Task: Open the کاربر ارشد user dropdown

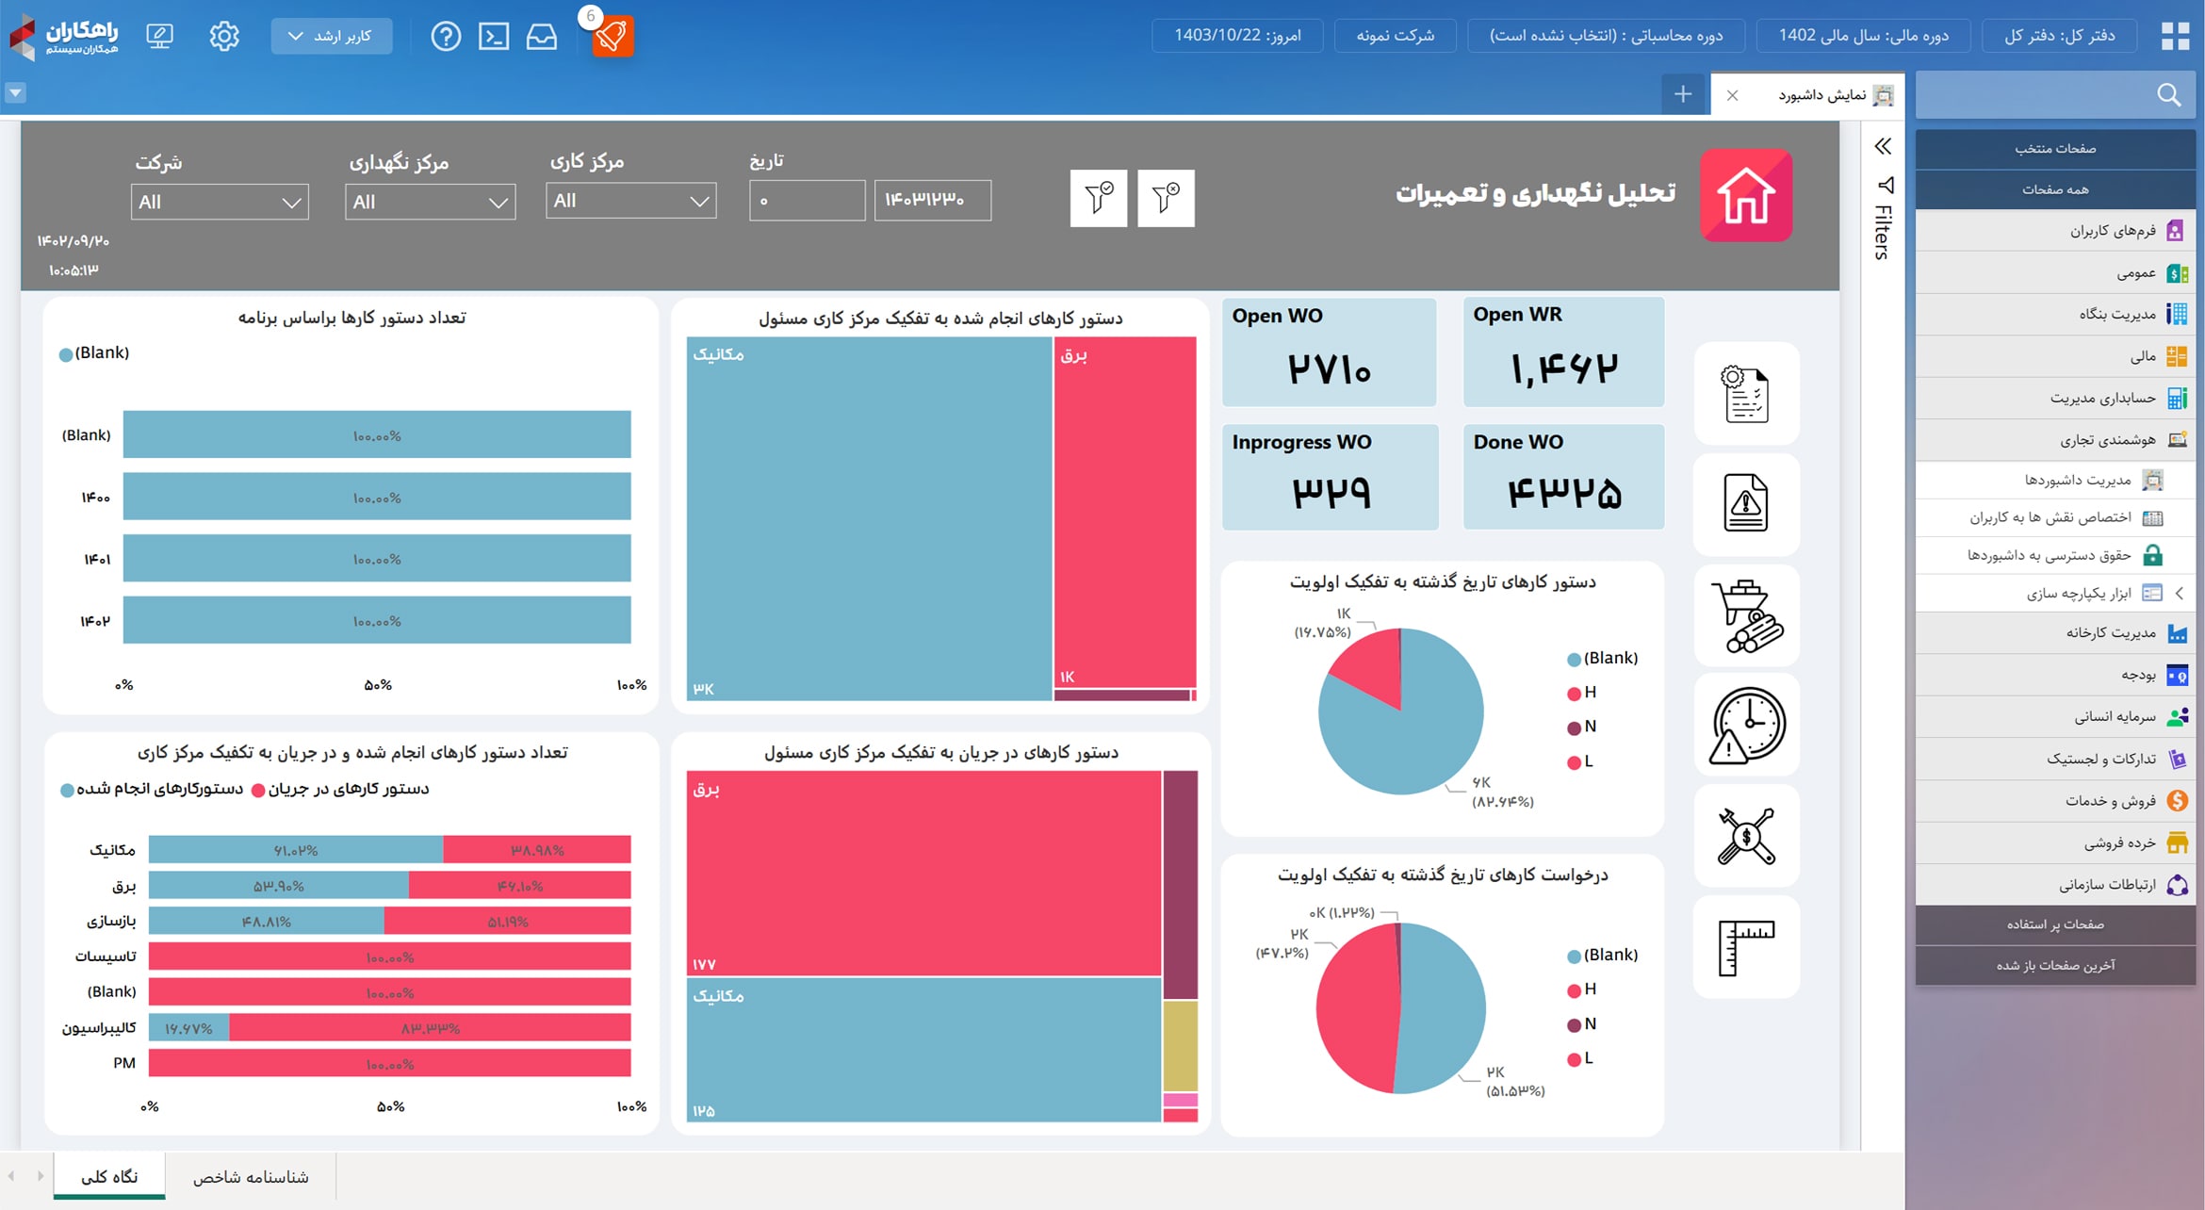Action: 332,36
